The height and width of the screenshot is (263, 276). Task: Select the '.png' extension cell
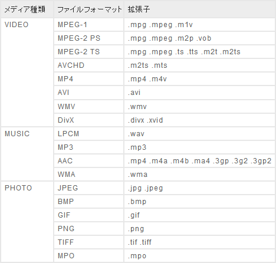(199, 229)
